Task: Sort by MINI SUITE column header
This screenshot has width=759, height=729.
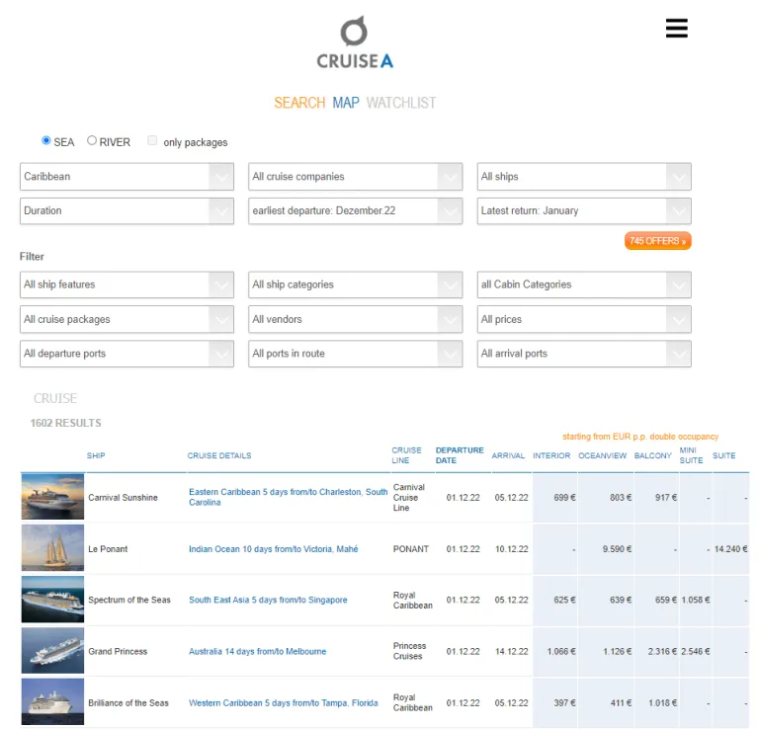Action: tap(691, 455)
